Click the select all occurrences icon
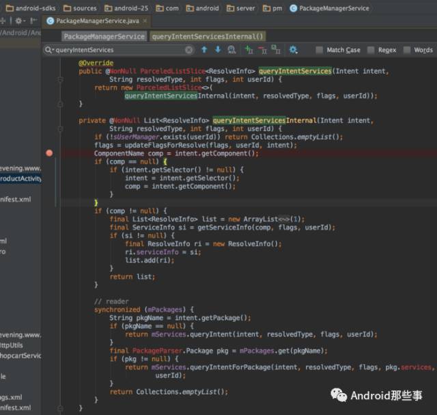 click(x=276, y=50)
